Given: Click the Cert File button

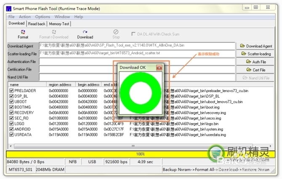Looking at the screenshot, I should pos(255,70).
